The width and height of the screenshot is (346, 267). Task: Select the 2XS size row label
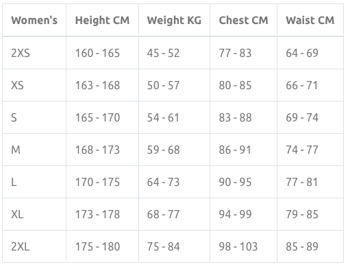(34, 53)
